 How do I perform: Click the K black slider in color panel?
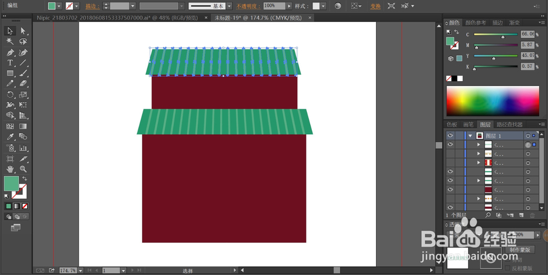[x=495, y=66]
